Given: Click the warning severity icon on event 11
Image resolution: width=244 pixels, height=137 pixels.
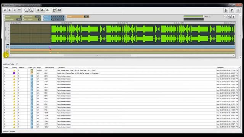Looking at the screenshot, I should (14, 70).
